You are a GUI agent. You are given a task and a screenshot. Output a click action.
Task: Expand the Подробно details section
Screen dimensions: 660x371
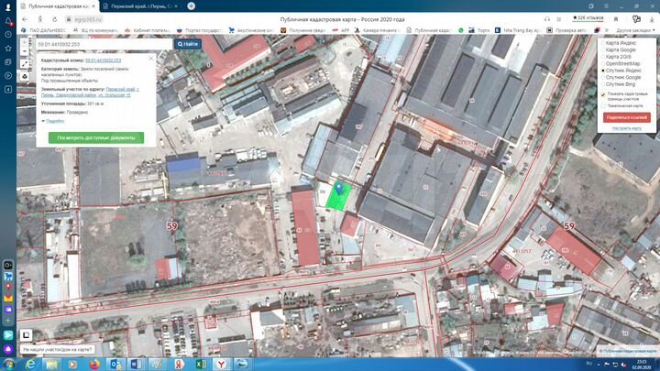(x=53, y=121)
